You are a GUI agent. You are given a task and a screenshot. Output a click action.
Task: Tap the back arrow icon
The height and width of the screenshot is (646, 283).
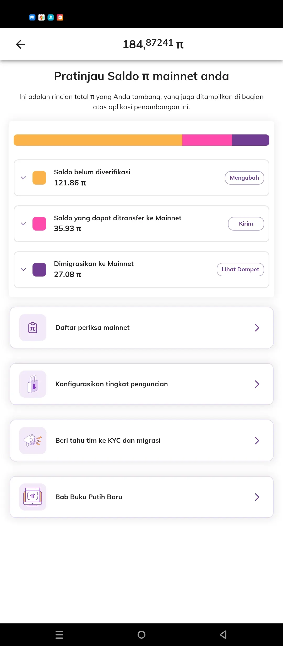pyautogui.click(x=20, y=44)
